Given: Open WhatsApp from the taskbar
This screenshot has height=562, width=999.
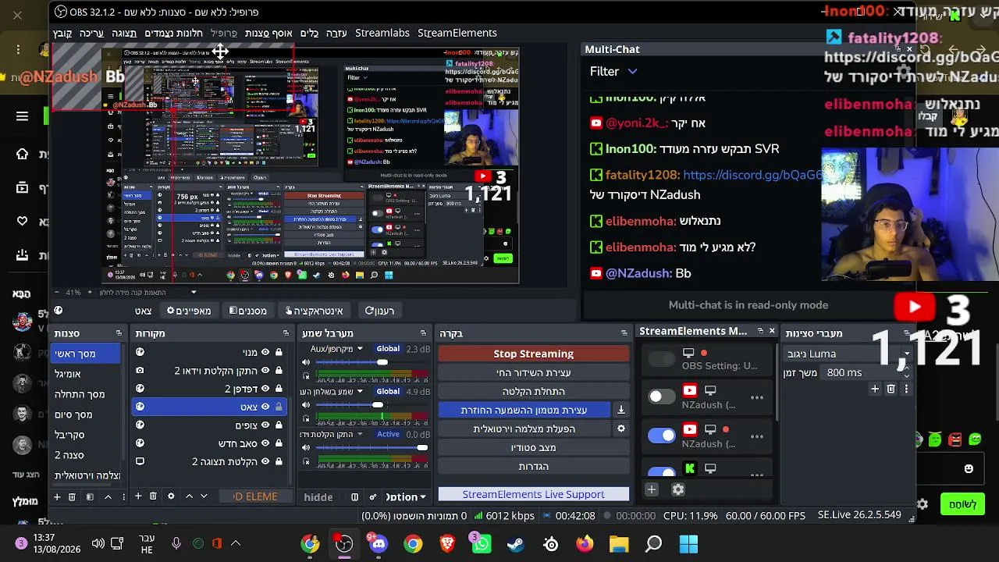Looking at the screenshot, I should 481,544.
